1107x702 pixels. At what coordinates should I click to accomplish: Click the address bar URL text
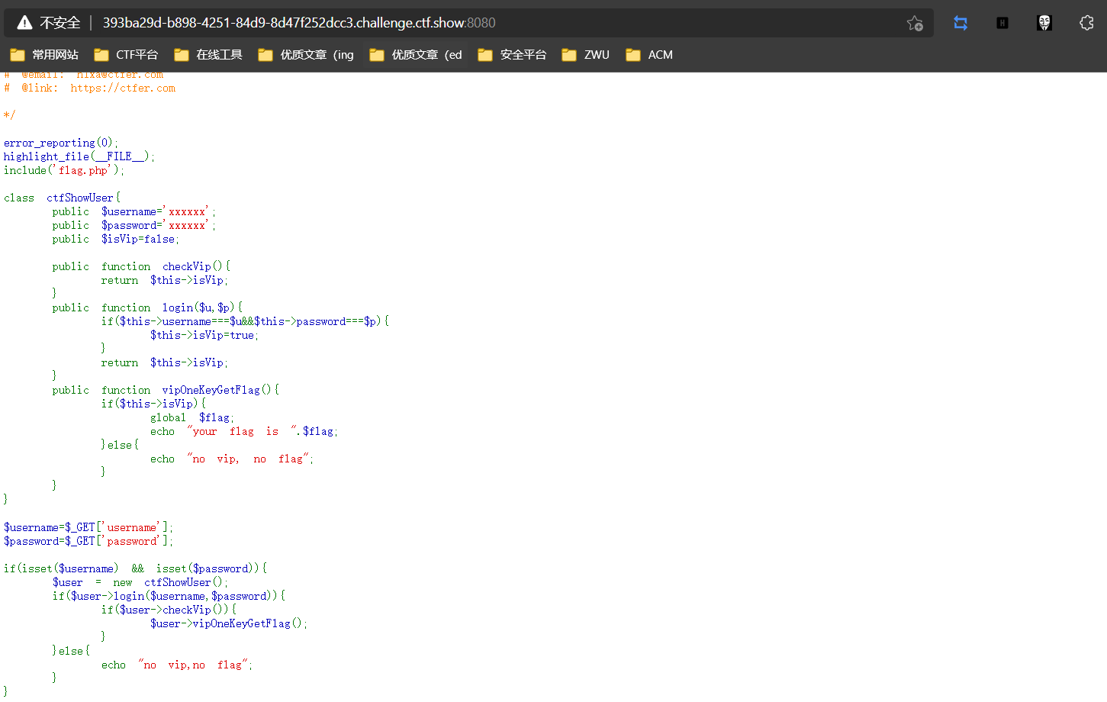point(299,23)
